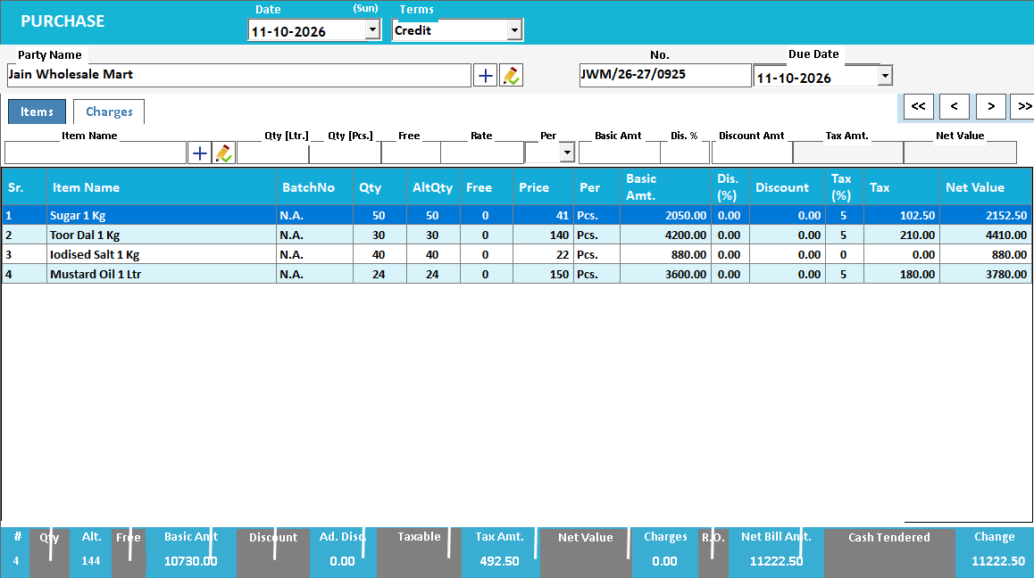The image size is (1034, 578).
Task: Add a new party with plus icon beside Party Name
Action: (486, 76)
